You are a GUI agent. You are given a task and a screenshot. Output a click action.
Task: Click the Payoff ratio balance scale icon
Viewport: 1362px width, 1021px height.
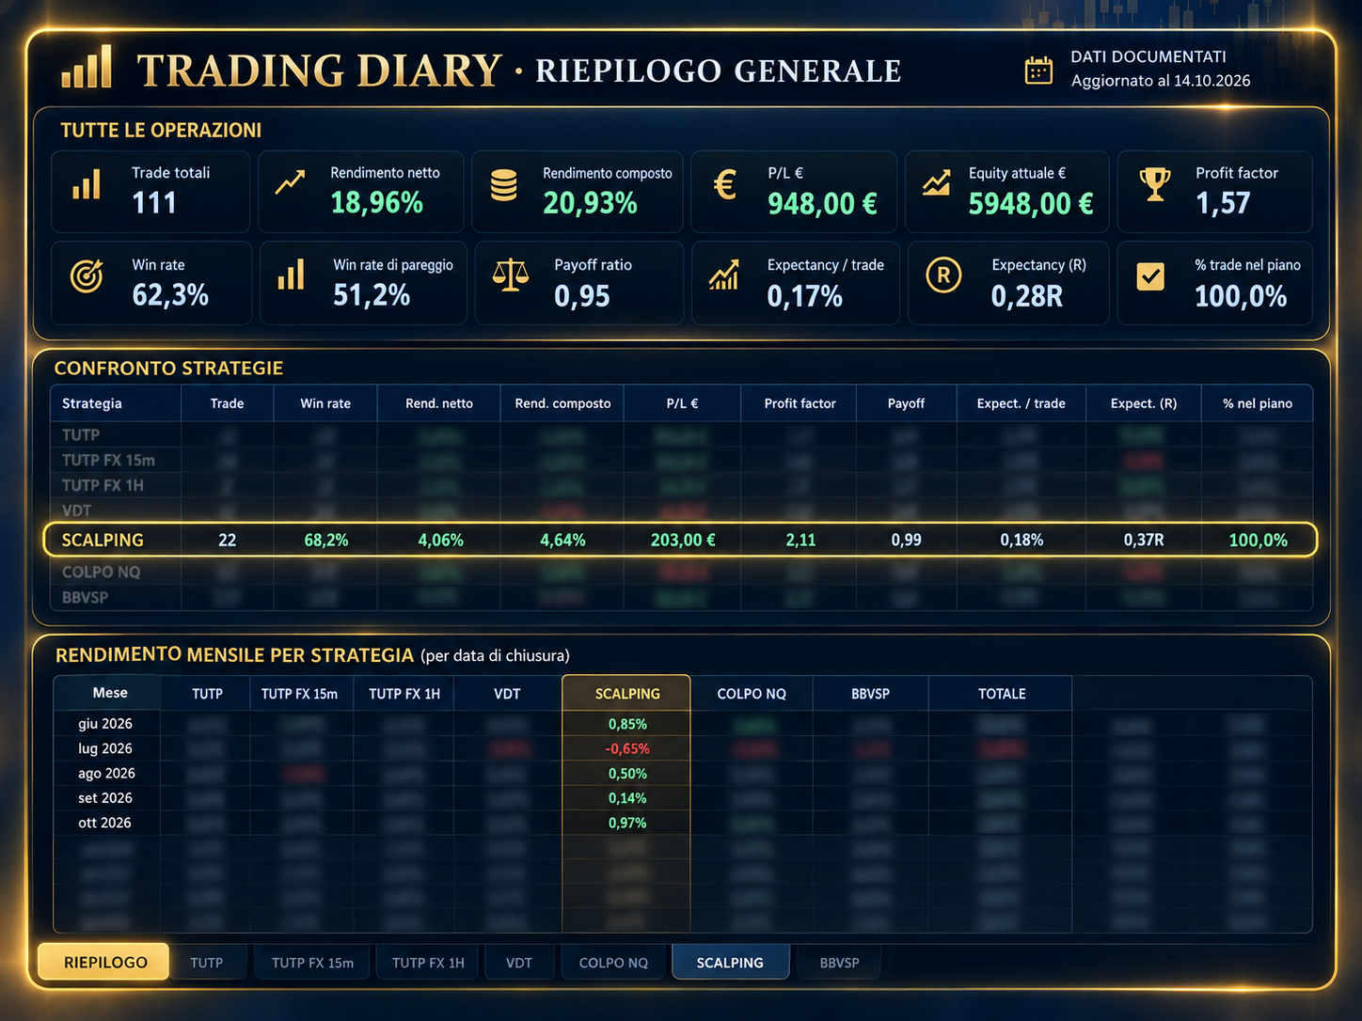tap(511, 275)
